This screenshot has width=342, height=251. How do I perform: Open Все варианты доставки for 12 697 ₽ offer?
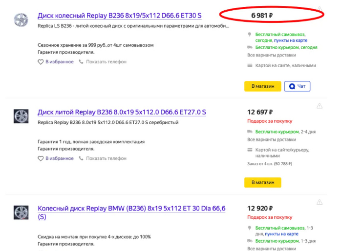(x=272, y=139)
